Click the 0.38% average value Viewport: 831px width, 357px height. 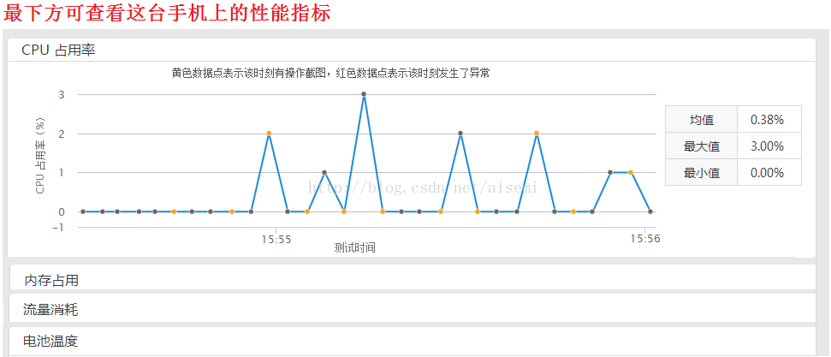coord(767,120)
